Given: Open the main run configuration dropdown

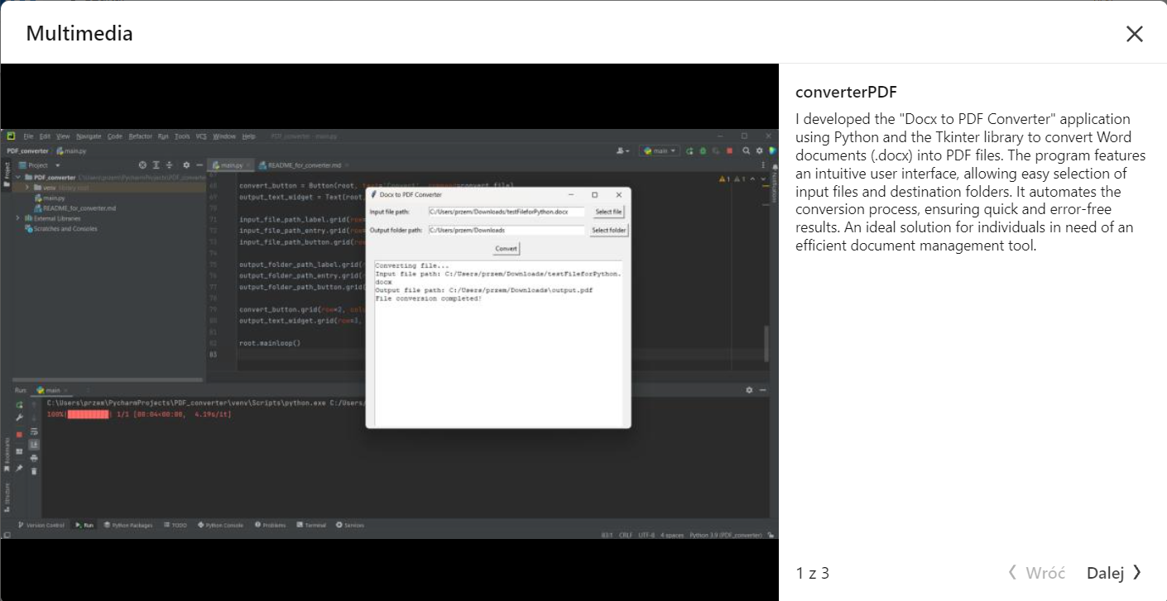Looking at the screenshot, I should tap(660, 150).
